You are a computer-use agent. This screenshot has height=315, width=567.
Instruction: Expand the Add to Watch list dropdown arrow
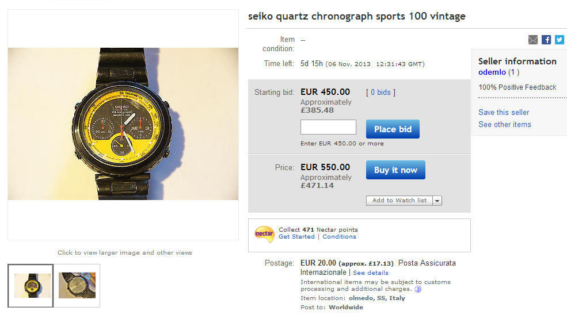[437, 201]
